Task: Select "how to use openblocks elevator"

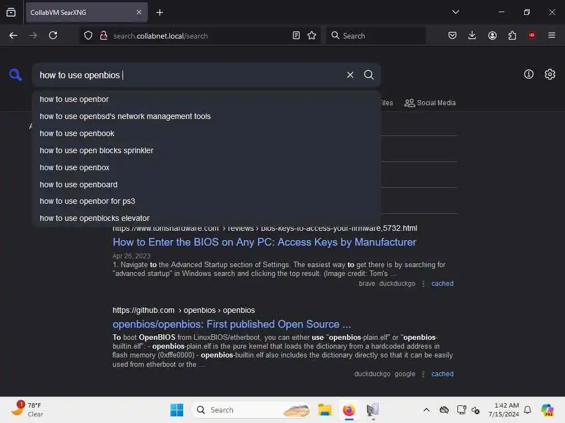Action: (206, 218)
